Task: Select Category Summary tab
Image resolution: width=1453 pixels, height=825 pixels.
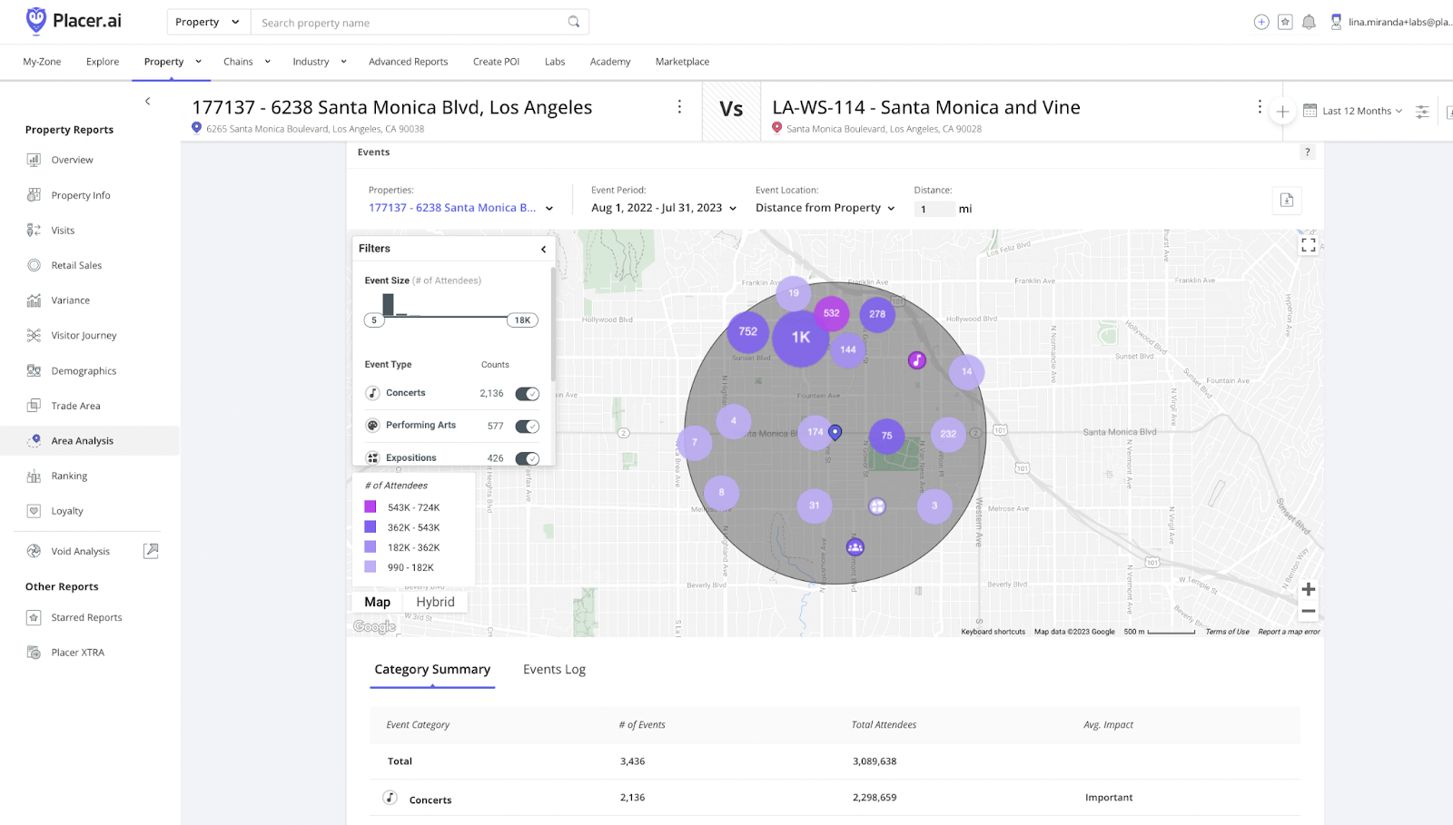Action: [432, 670]
